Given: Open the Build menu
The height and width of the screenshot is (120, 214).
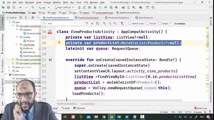Looking at the screenshot, I should tap(66, 2).
